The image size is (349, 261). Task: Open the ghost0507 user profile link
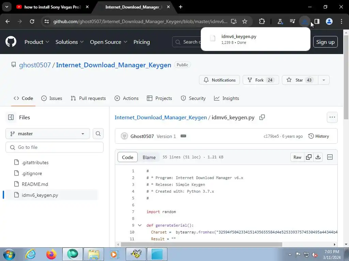point(35,65)
